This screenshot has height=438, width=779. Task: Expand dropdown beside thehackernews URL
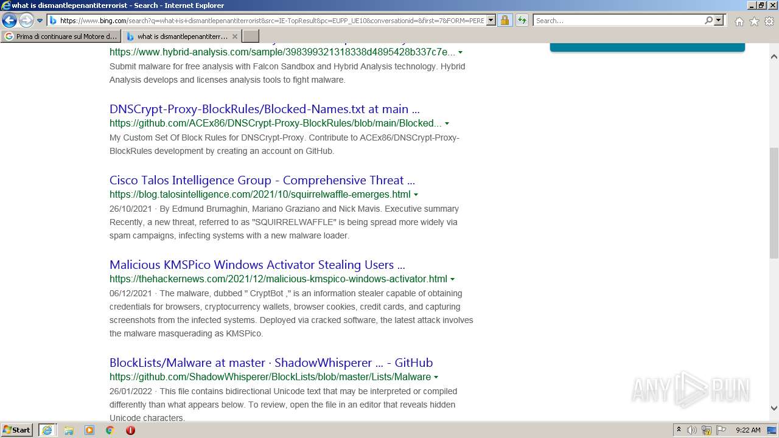pos(452,279)
